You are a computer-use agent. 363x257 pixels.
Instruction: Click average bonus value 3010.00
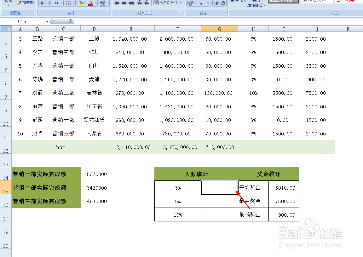click(x=284, y=188)
